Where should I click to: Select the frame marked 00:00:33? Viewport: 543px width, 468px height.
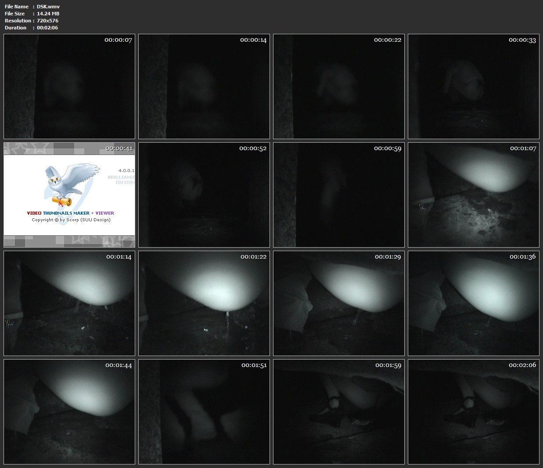474,86
